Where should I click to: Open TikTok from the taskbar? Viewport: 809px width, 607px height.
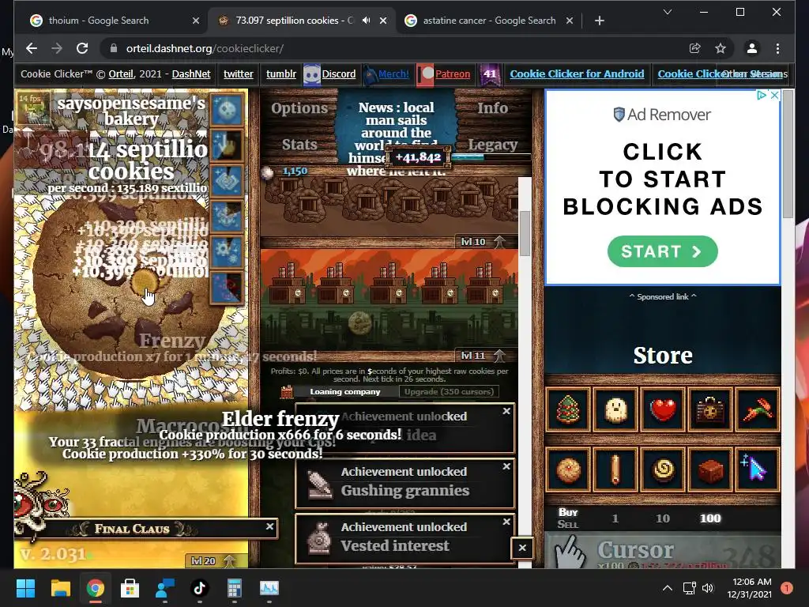coord(200,588)
